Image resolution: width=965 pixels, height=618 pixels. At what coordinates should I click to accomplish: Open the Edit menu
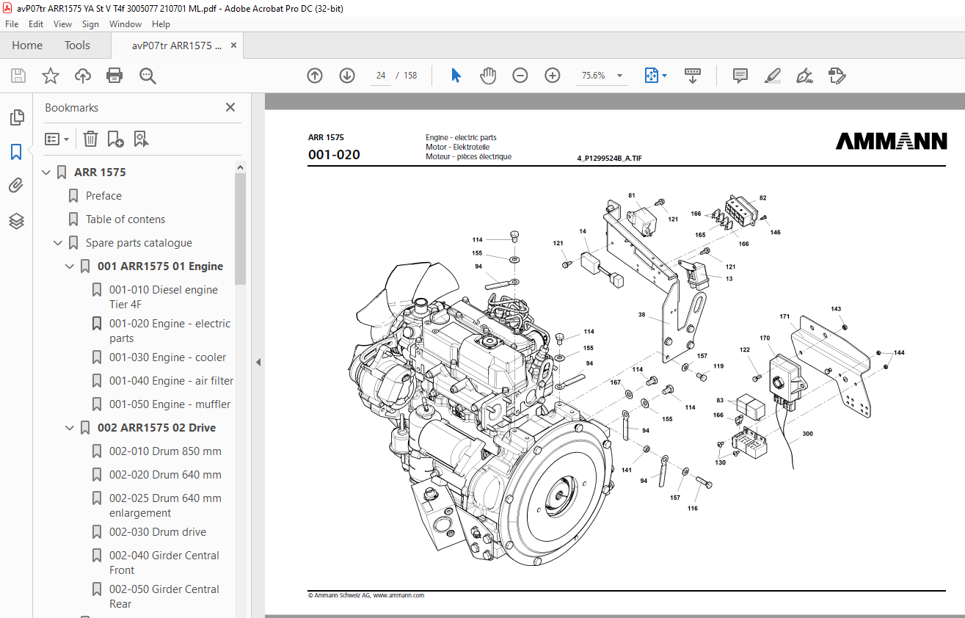(x=36, y=24)
